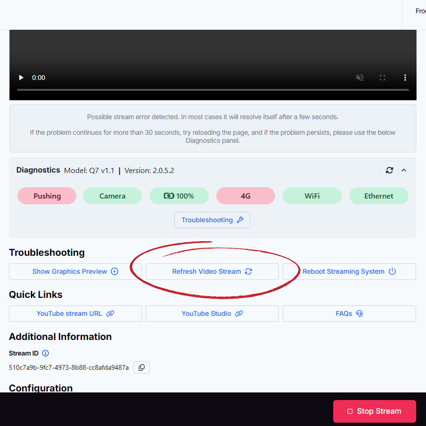Screen dimensions: 426x426
Task: Click the Model: Q7 v1.1 text
Action: point(89,171)
